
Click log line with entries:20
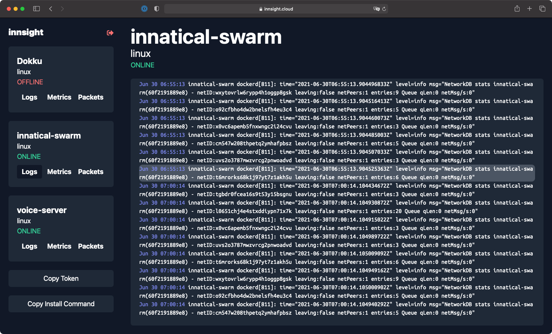[337, 207]
